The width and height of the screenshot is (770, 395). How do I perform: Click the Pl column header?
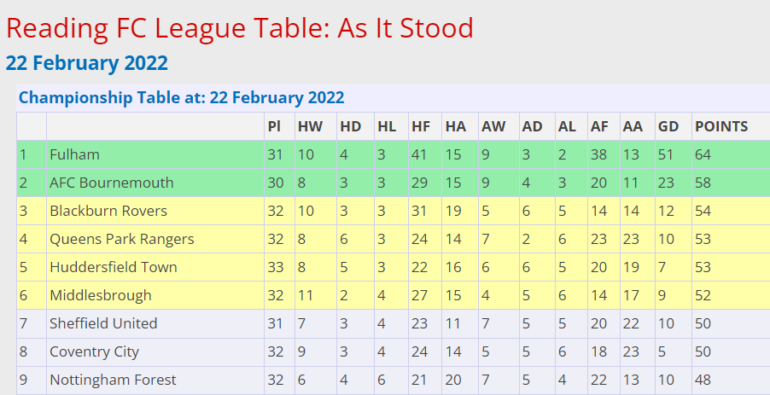(274, 126)
